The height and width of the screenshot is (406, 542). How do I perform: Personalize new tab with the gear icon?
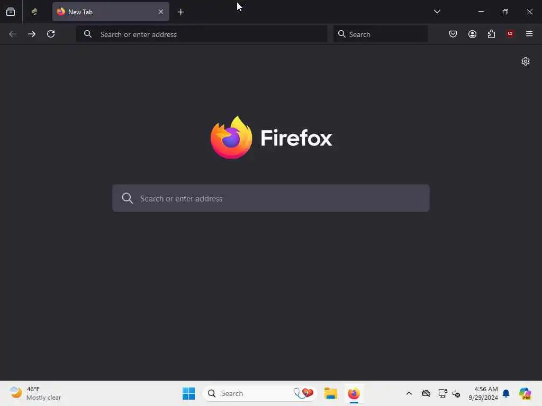tap(526, 61)
